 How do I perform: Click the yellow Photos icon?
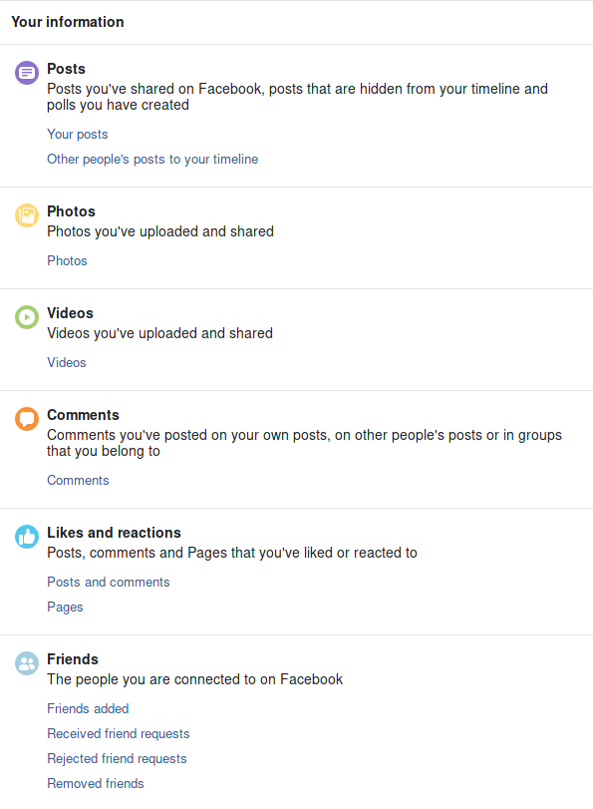[27, 215]
